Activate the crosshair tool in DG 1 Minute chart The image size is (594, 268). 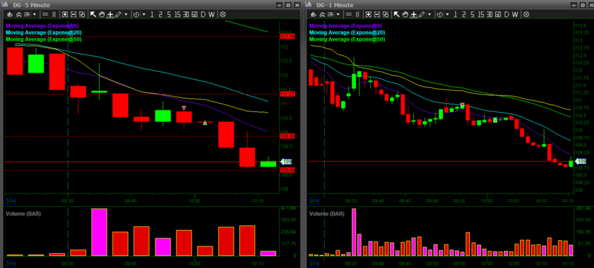click(414, 14)
